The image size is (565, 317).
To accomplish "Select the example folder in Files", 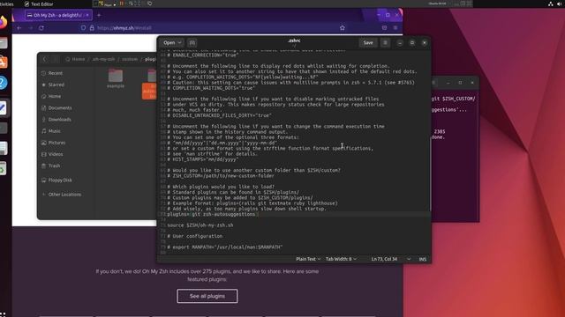I will click(x=116, y=78).
